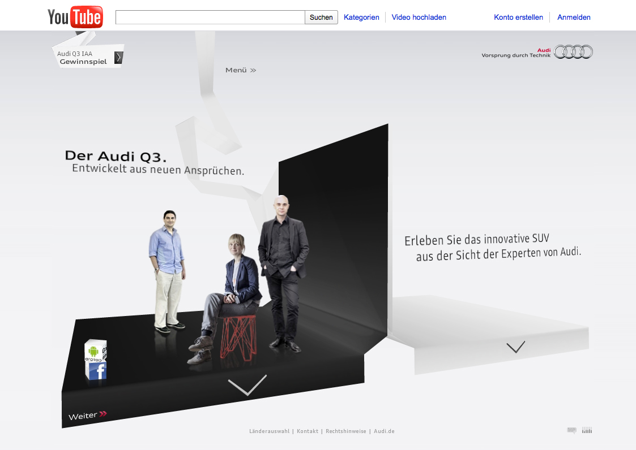This screenshot has width=636, height=450.
Task: Click the speech bubble subtitles icon
Action: click(x=571, y=430)
